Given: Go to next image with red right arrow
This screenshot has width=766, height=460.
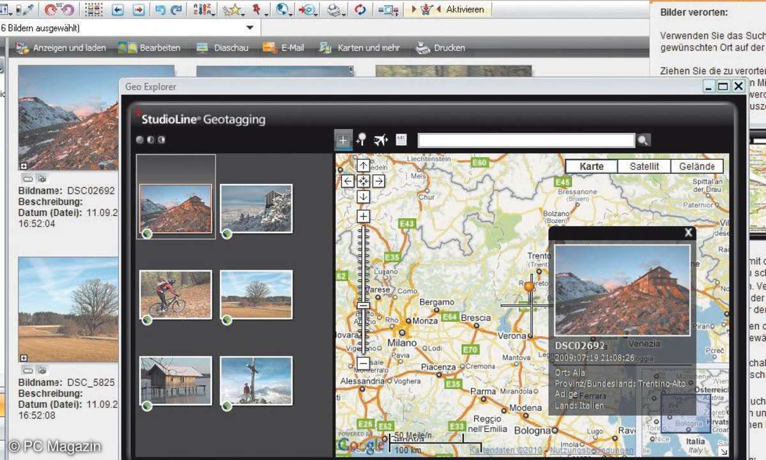Looking at the screenshot, I should click(139, 10).
